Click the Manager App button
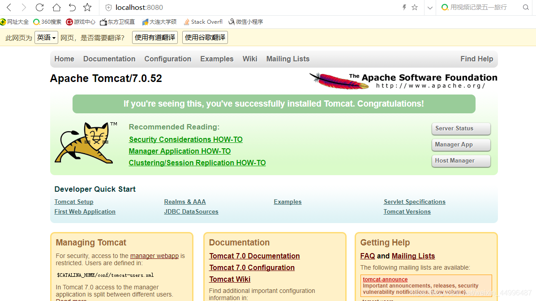Viewport: 536px width, 301px height. pos(461,145)
